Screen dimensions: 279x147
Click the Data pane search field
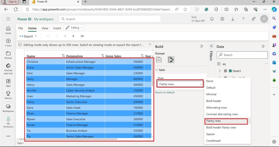tap(242, 55)
